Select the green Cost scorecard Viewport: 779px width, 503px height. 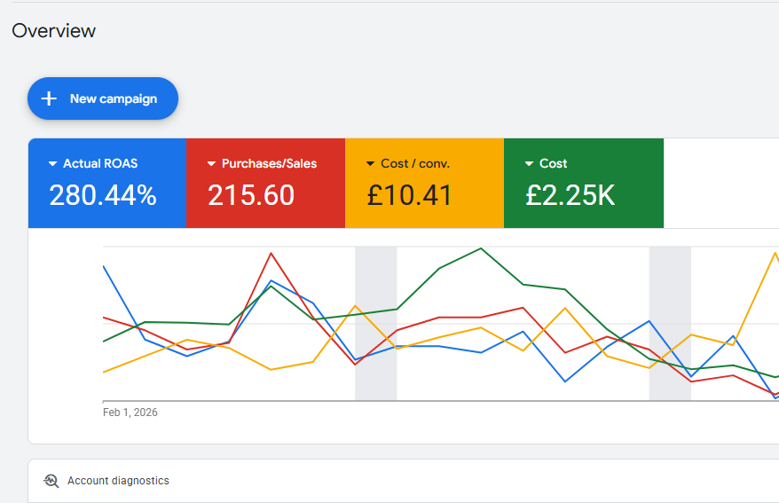[x=584, y=184]
